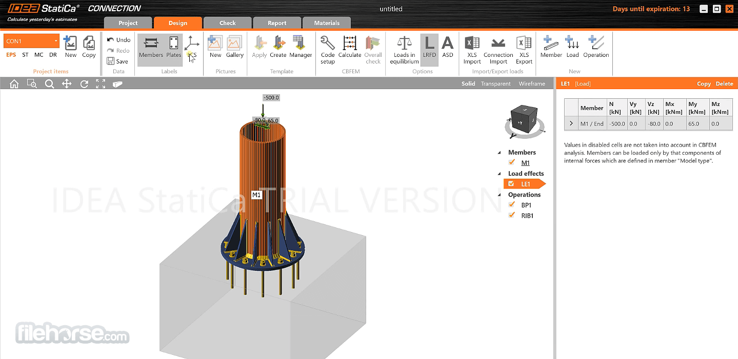
Task: Select the rotate view tool
Action: tap(84, 84)
